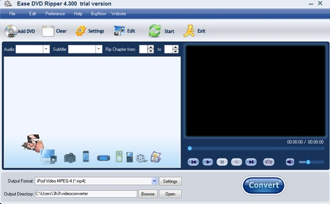Open the Preference menu
Image resolution: width=330 pixels, height=204 pixels.
(x=55, y=14)
